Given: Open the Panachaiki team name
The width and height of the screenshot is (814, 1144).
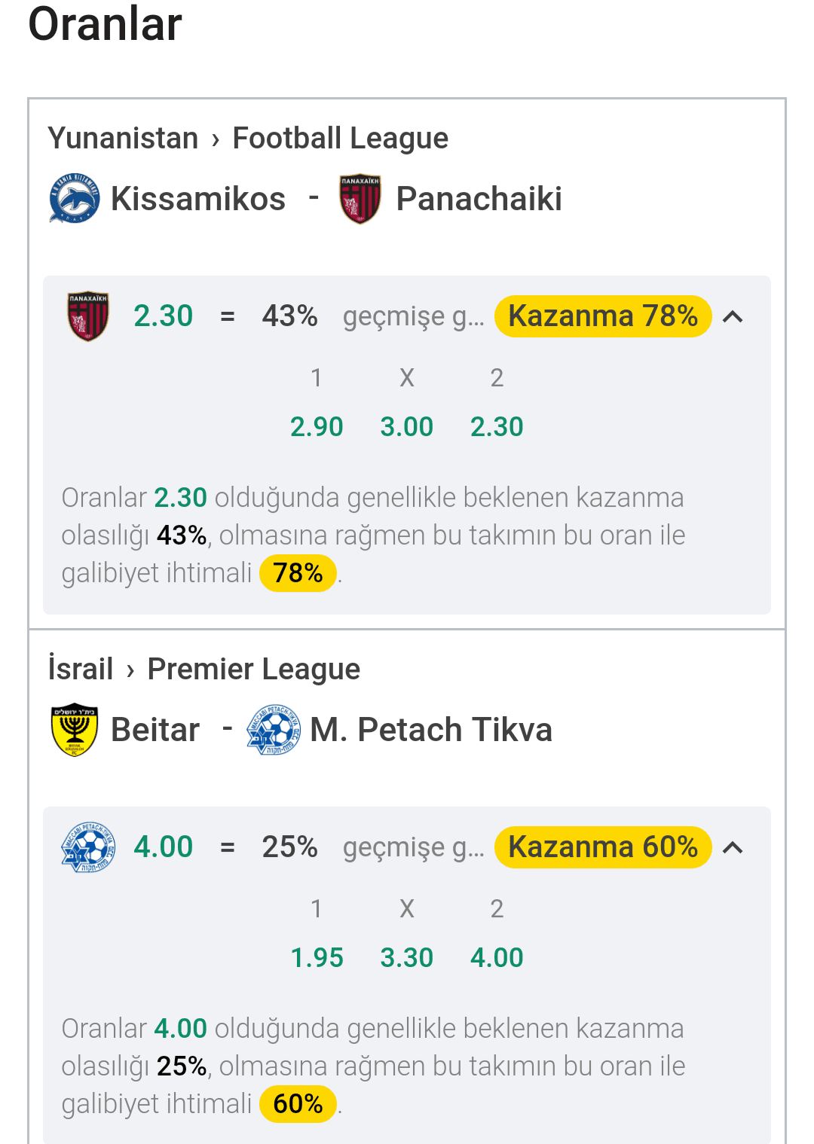Looking at the screenshot, I should tap(479, 199).
